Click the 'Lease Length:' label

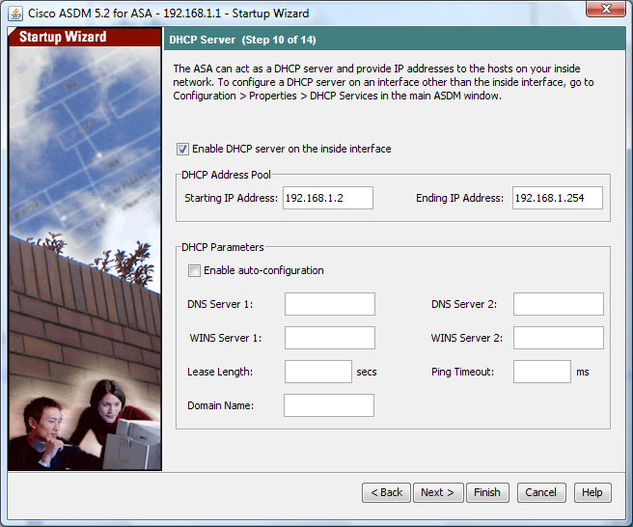coord(220,372)
